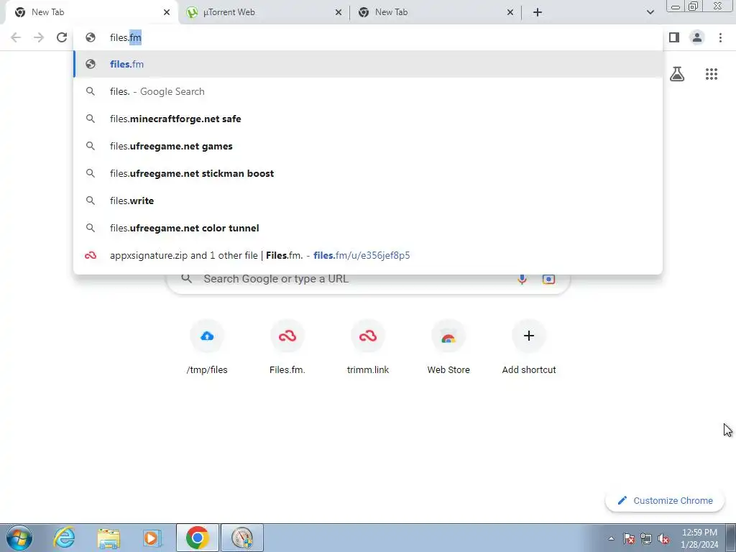This screenshot has width=736, height=552.
Task: Open Chrome's three-dot menu
Action: pyautogui.click(x=720, y=37)
